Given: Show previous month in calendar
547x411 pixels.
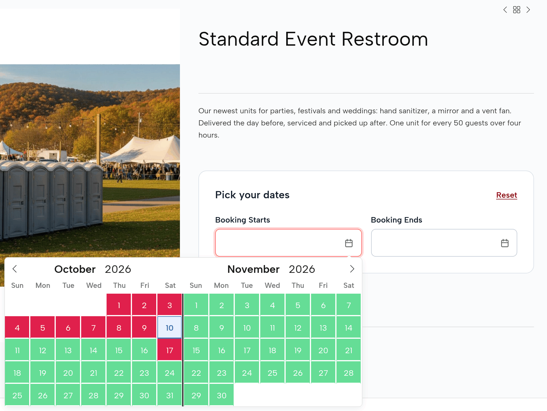Looking at the screenshot, I should coord(15,269).
